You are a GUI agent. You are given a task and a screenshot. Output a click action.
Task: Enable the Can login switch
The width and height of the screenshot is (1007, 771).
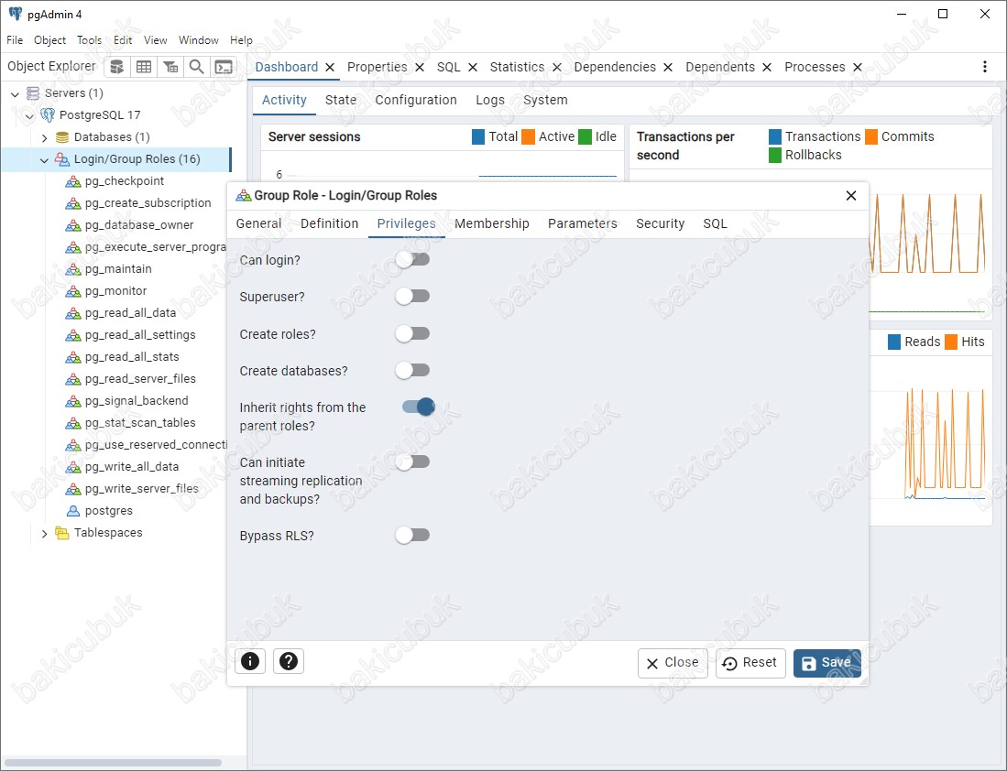(x=412, y=259)
